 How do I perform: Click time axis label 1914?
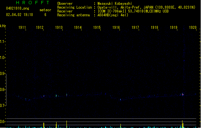[78, 28]
